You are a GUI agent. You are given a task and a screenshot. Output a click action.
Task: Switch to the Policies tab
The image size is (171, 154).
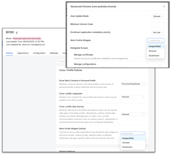pos(10,53)
